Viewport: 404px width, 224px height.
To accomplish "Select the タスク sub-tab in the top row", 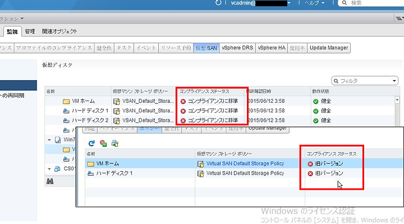I will [124, 48].
